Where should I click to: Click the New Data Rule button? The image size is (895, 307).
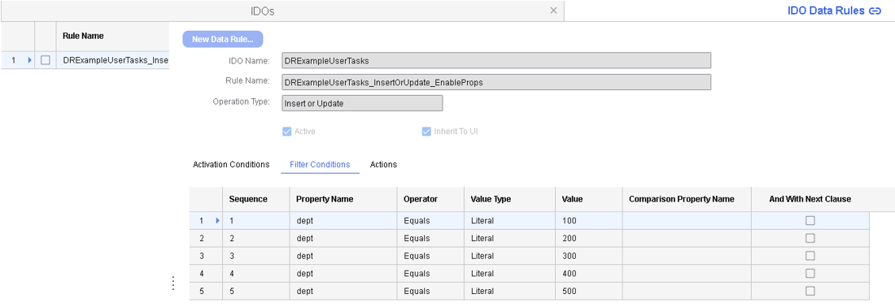(x=223, y=39)
